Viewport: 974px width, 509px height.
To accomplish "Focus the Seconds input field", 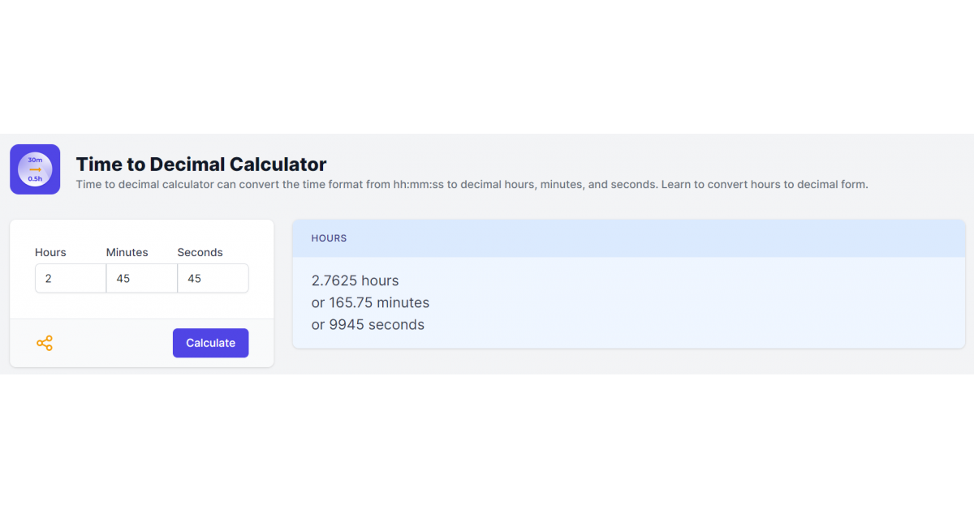I will pyautogui.click(x=213, y=278).
